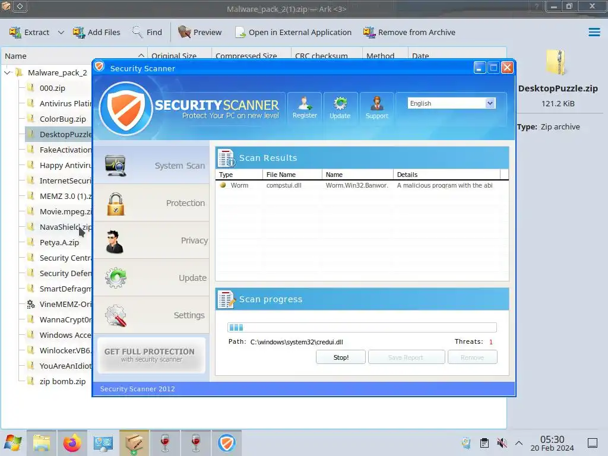The width and height of the screenshot is (608, 456).
Task: Click the Find toolbar button
Action: click(147, 32)
